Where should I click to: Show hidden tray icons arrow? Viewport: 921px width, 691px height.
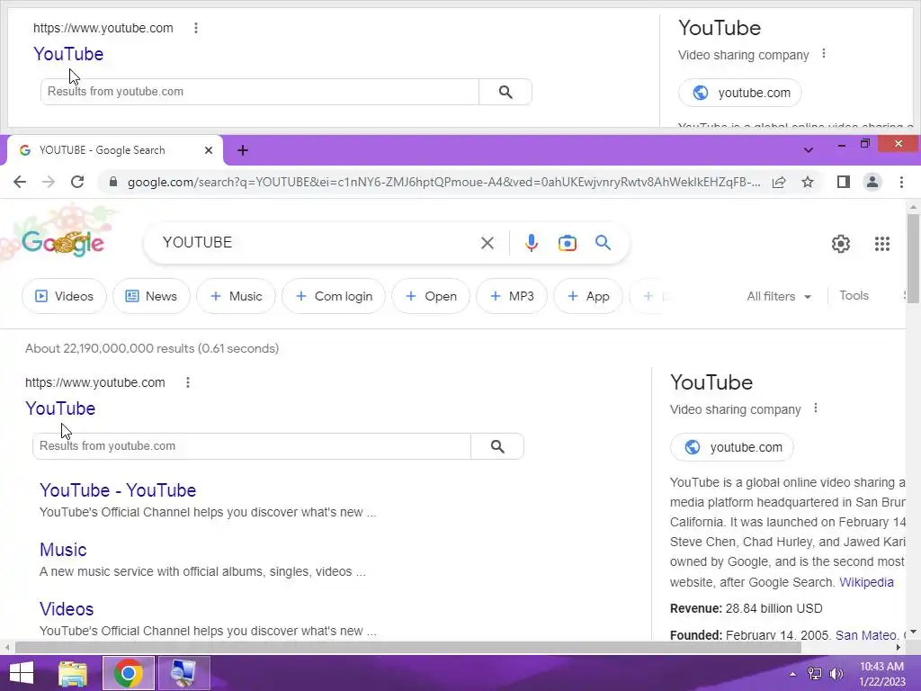[x=792, y=674]
